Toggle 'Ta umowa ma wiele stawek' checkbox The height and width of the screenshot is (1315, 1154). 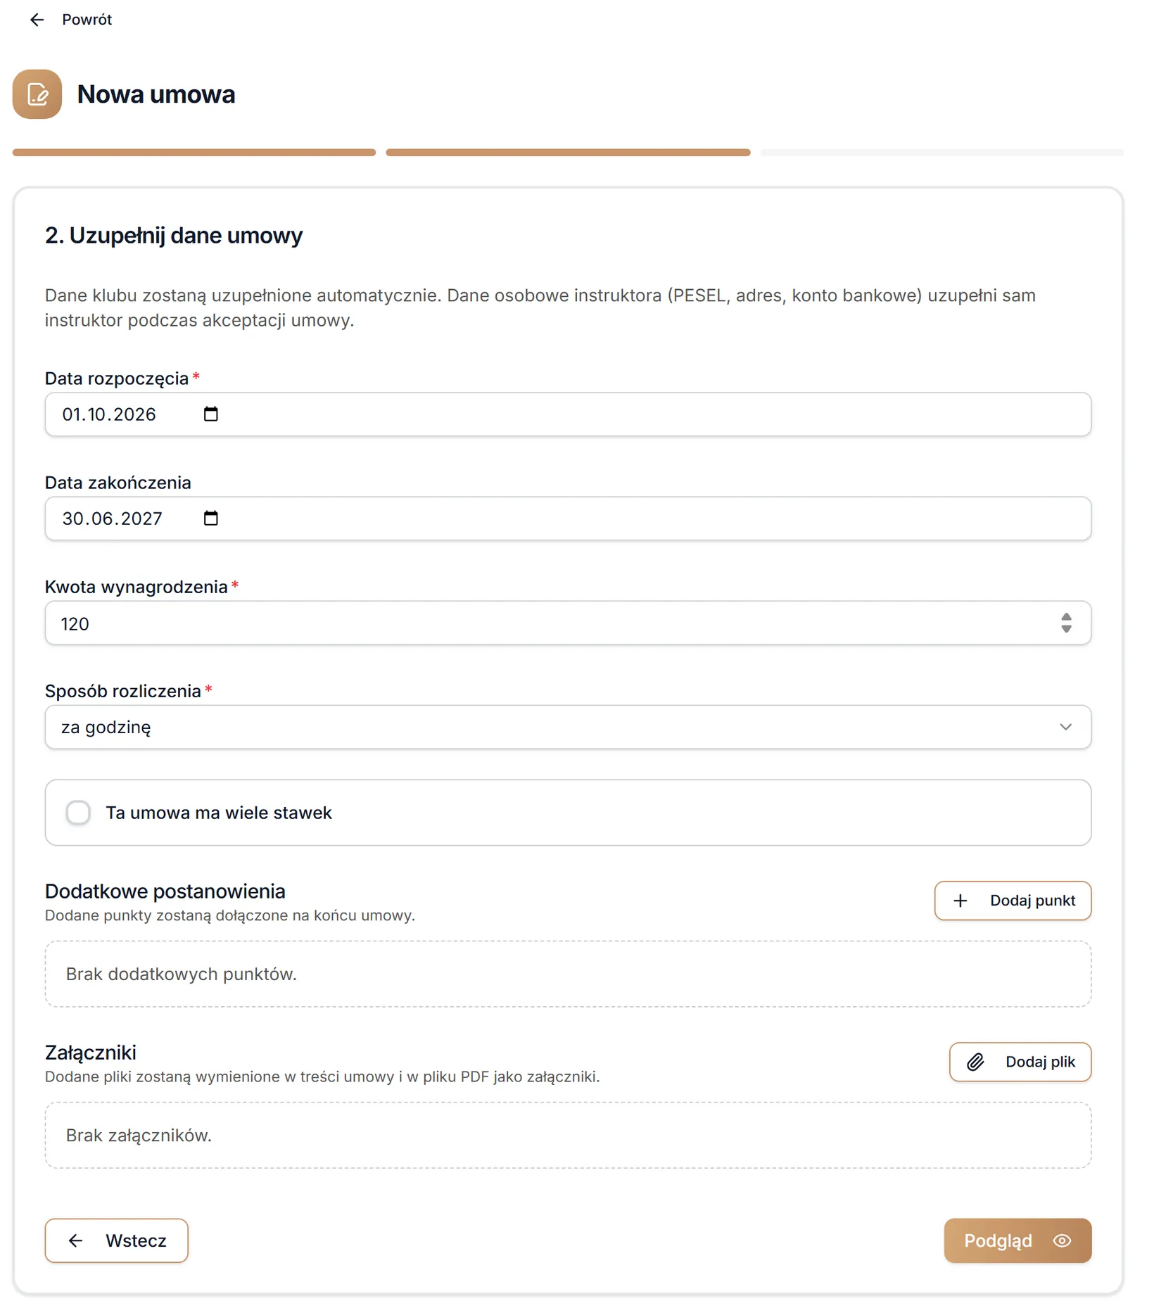click(x=78, y=813)
